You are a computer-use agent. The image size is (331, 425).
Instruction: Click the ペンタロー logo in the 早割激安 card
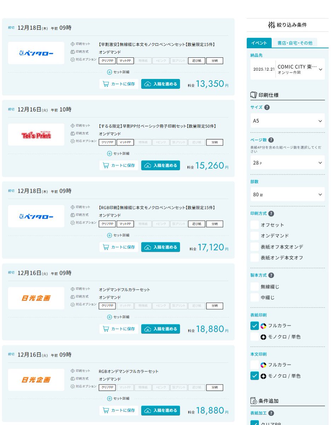point(36,53)
